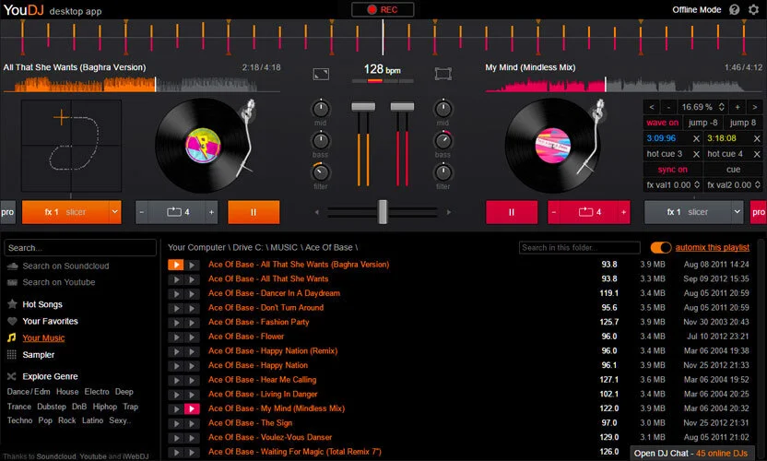Click the left pro button
The width and height of the screenshot is (767, 461).
click(7, 212)
